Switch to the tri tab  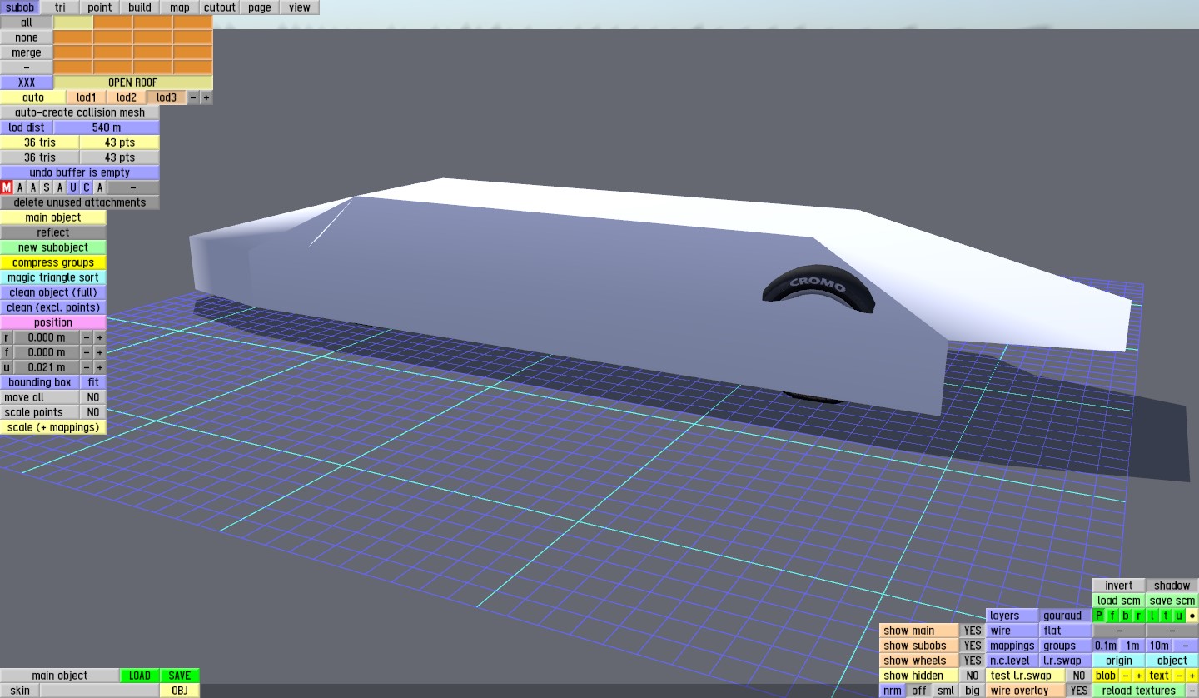[x=60, y=7]
